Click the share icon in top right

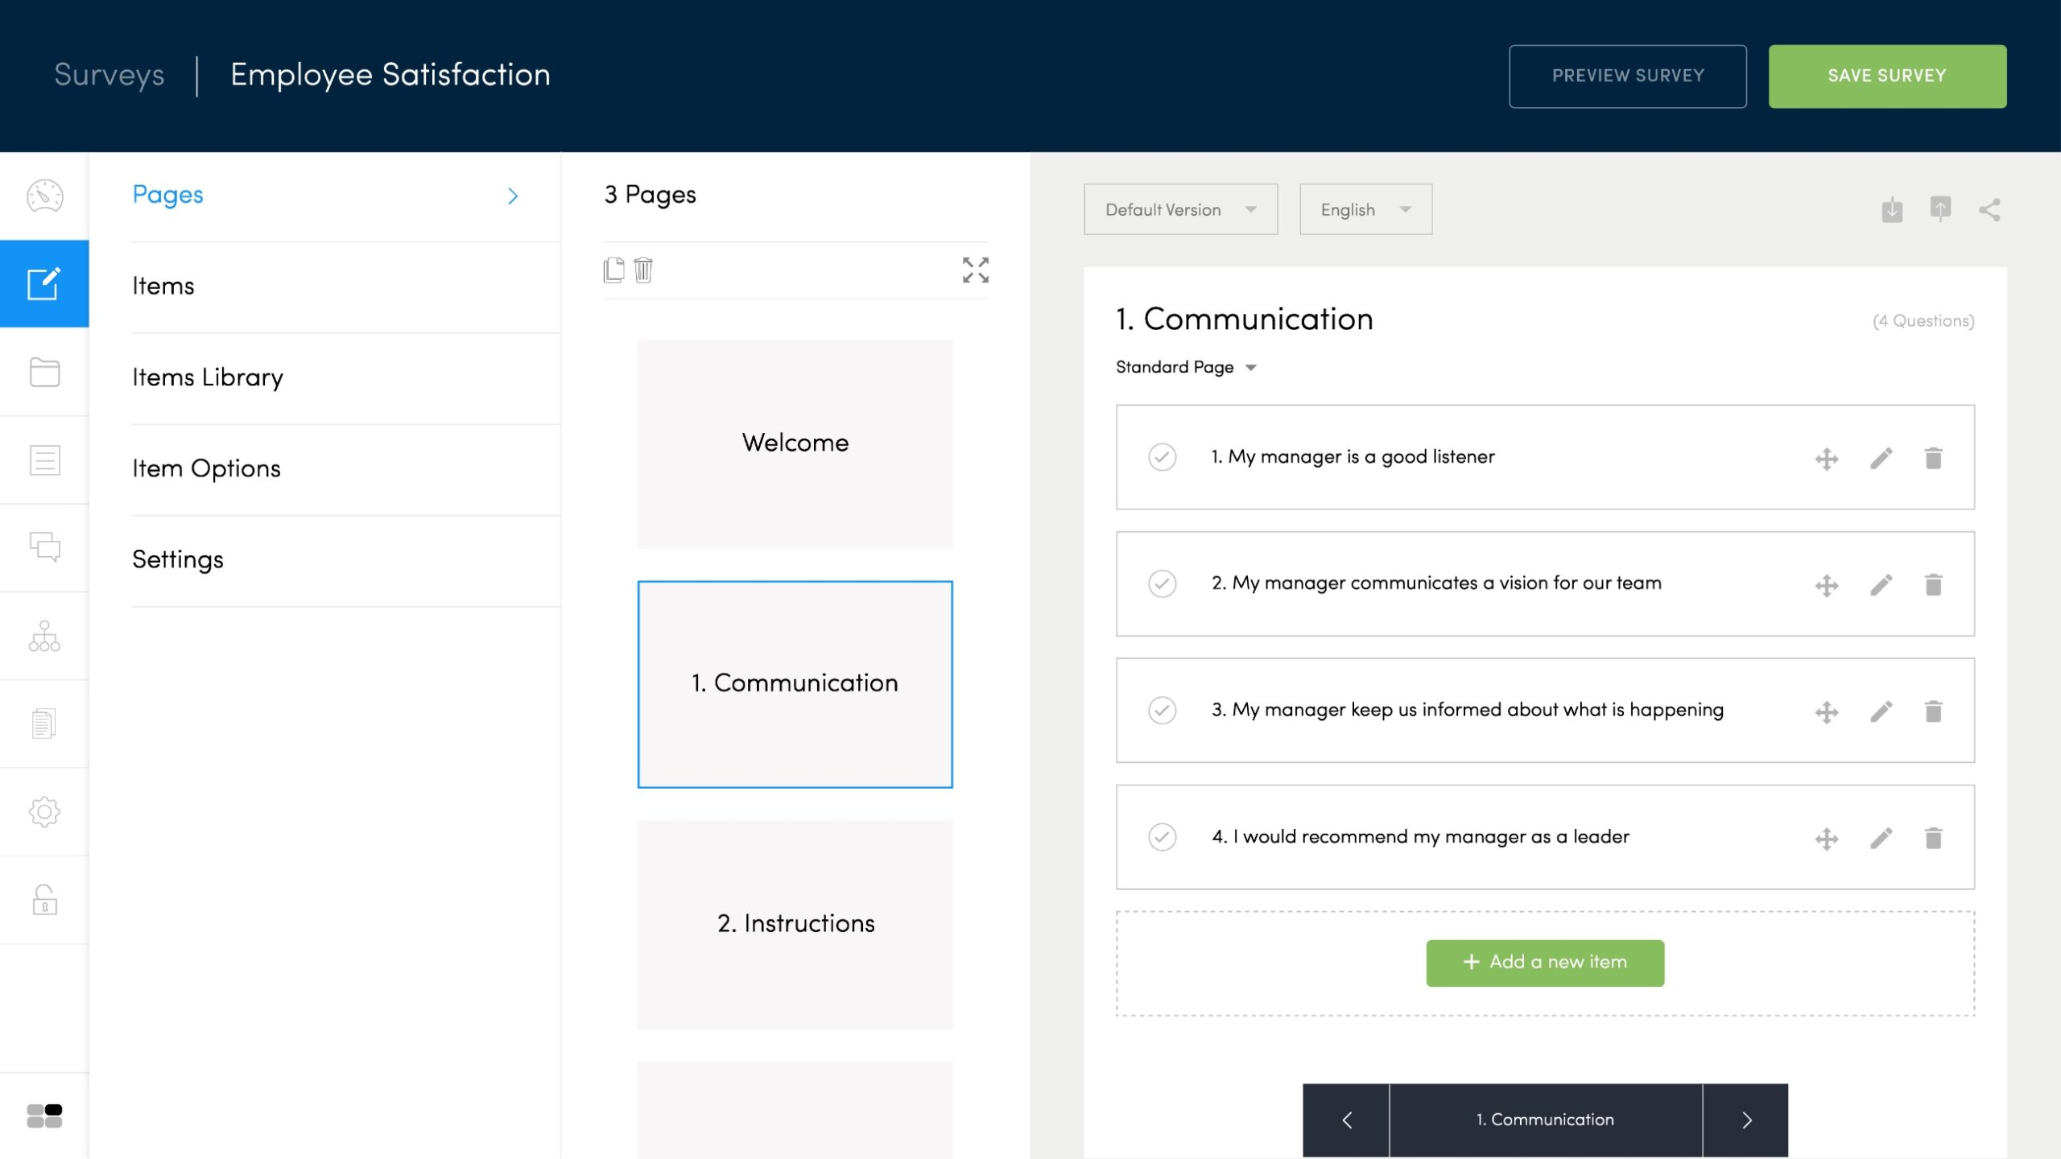click(x=1989, y=210)
